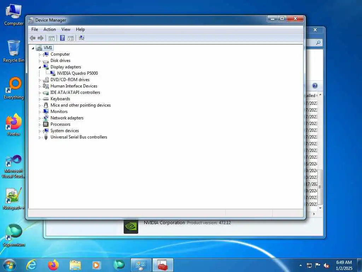
Task: Click the NVIDIA Quadro P5000 device icon
Action: [x=53, y=73]
